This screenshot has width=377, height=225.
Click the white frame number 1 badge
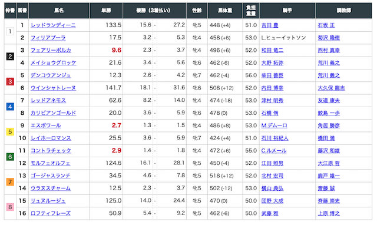click(x=10, y=31)
